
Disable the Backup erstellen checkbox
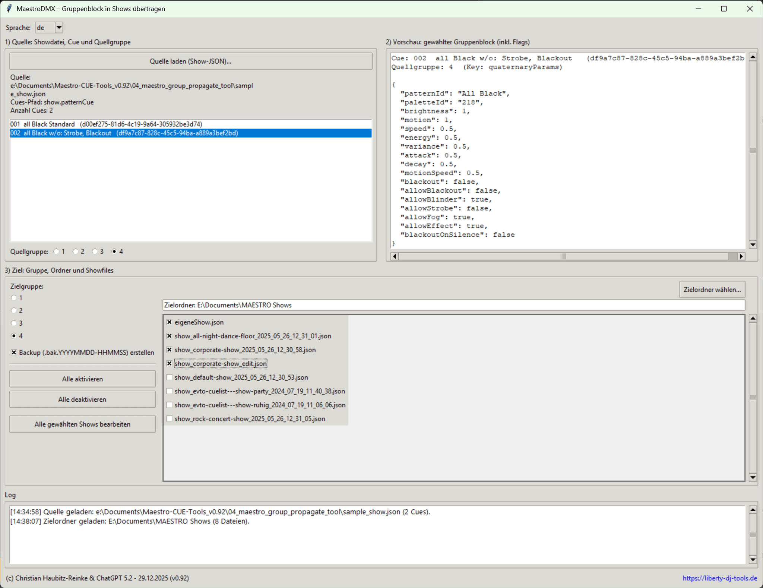point(14,352)
